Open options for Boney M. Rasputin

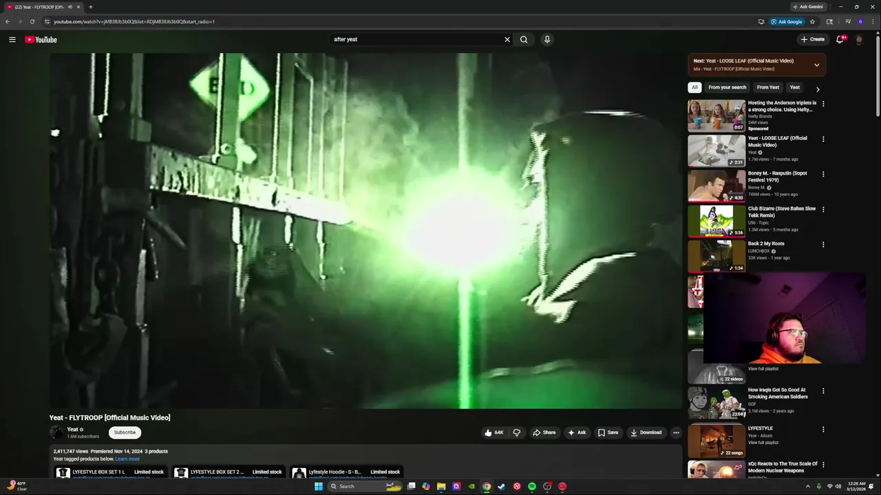pyautogui.click(x=823, y=174)
